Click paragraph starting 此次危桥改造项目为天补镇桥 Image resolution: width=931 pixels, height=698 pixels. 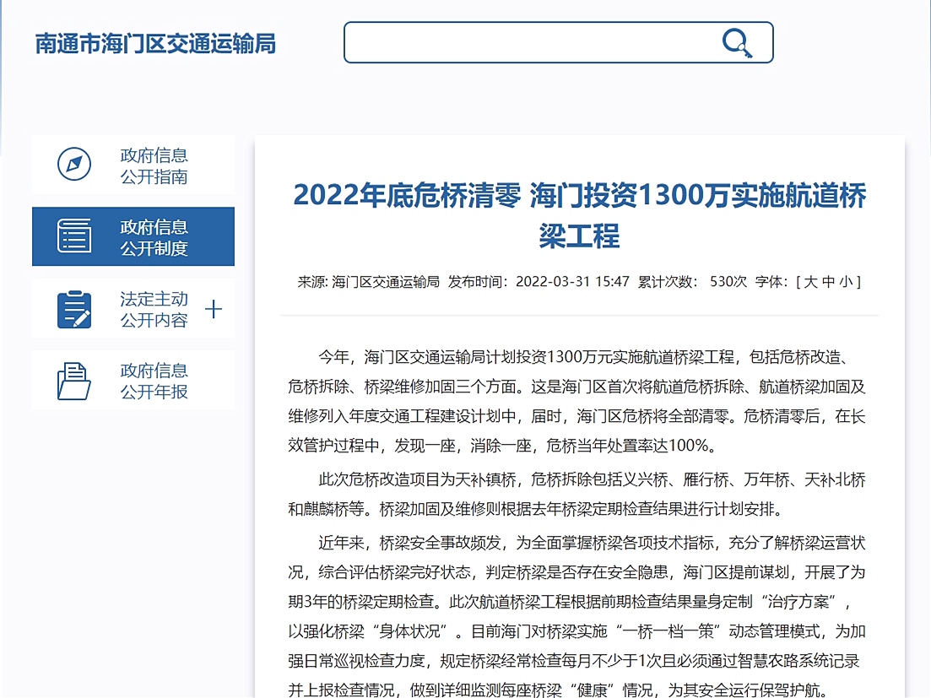[576, 495]
